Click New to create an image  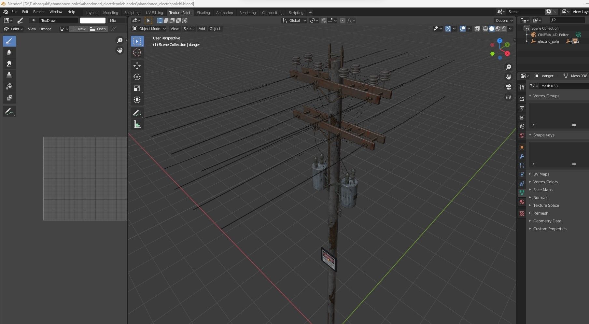coord(79,29)
